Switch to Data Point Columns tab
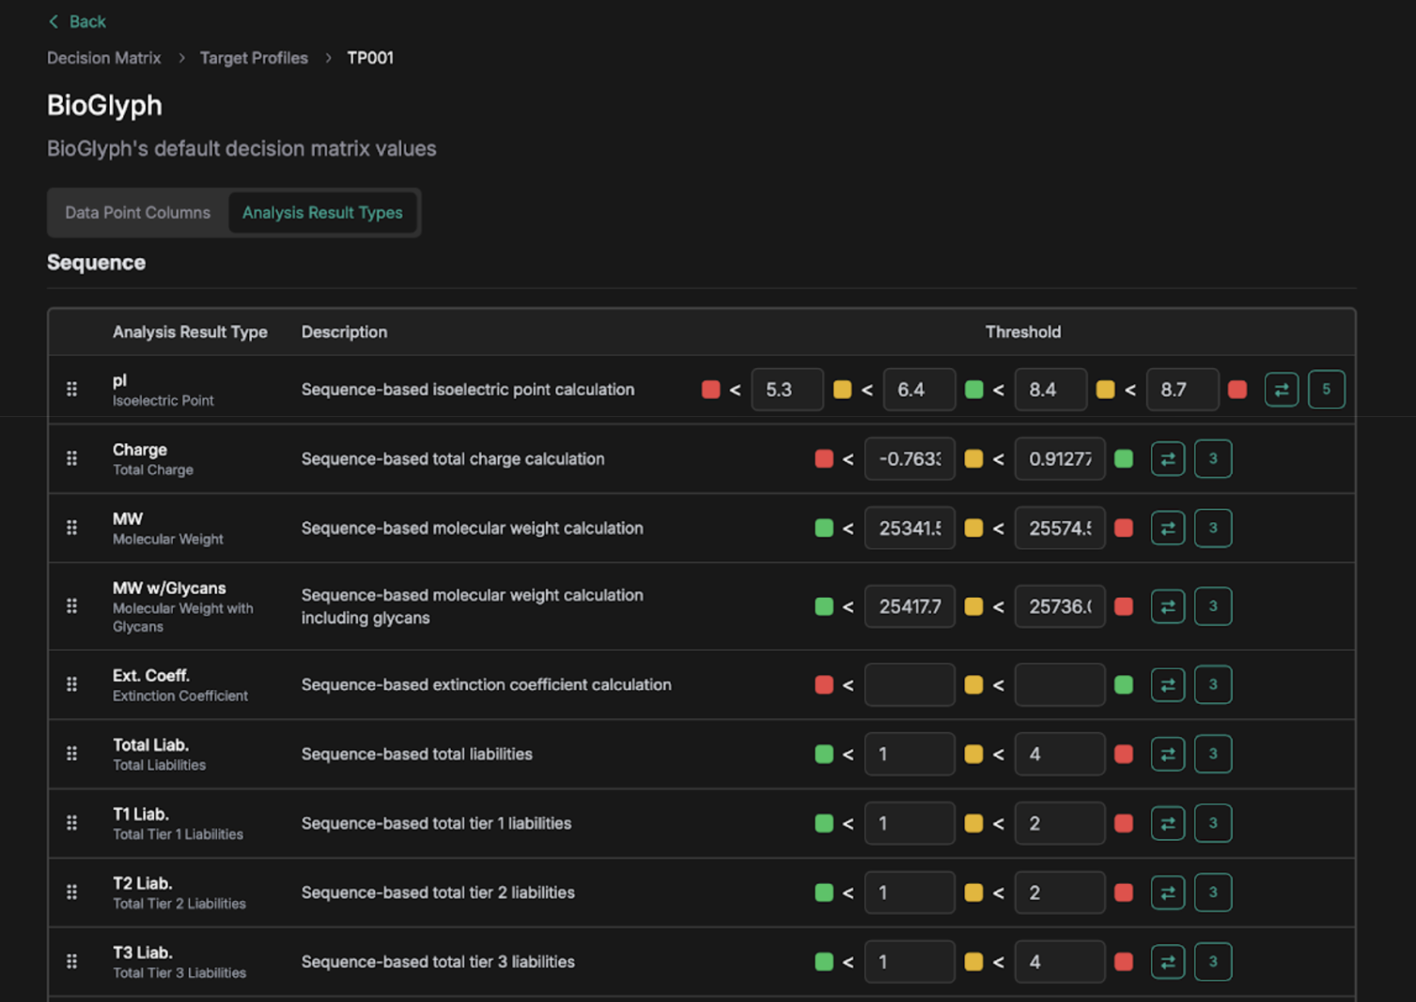The width and height of the screenshot is (1416, 1002). pyautogui.click(x=137, y=213)
